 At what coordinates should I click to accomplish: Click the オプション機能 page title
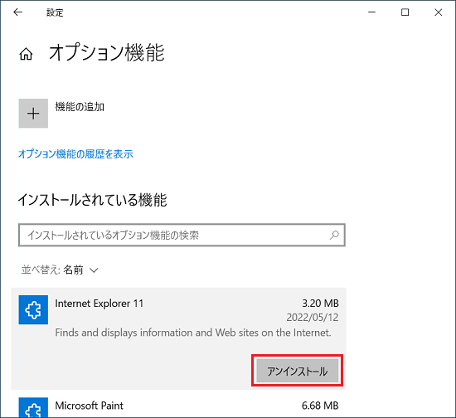[x=107, y=53]
